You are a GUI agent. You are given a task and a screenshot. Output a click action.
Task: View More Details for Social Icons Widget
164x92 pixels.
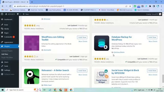tap(153, 75)
